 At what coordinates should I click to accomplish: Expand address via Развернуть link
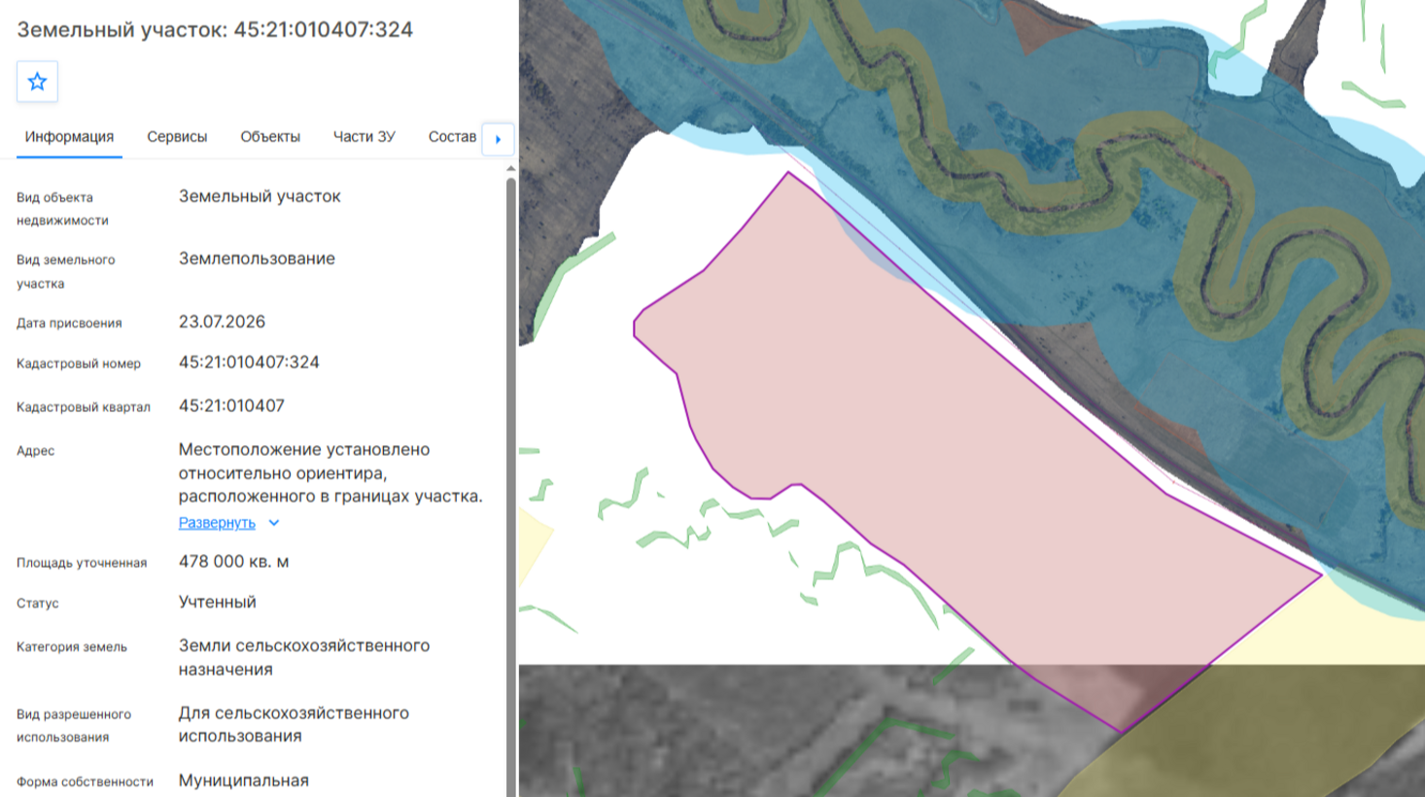click(x=217, y=523)
